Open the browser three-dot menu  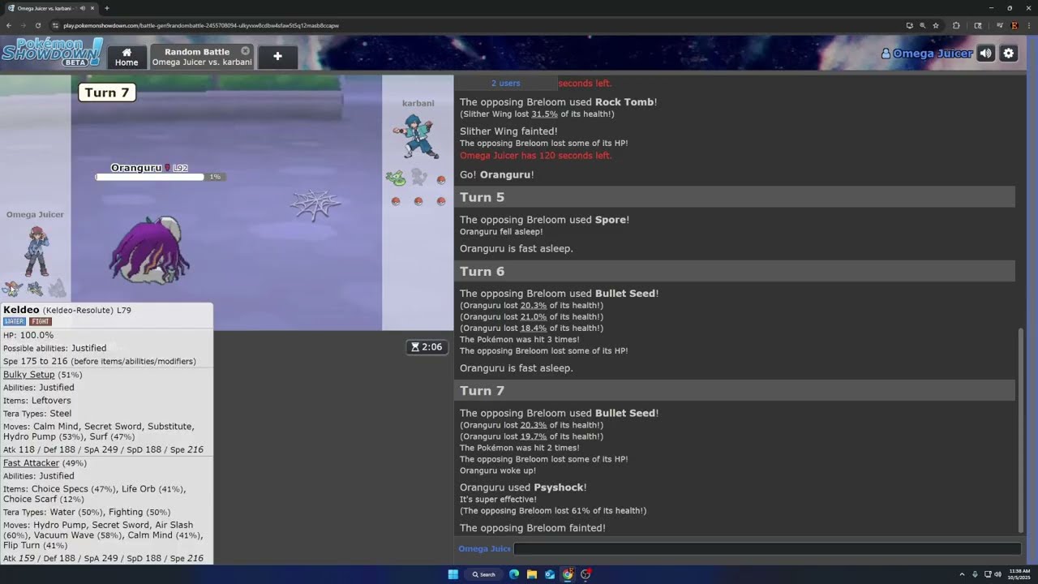click(x=1028, y=25)
